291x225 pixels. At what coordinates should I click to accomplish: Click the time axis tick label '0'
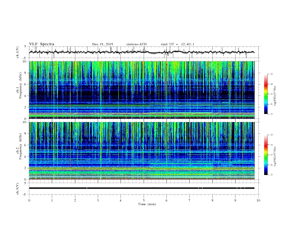click(x=29, y=200)
